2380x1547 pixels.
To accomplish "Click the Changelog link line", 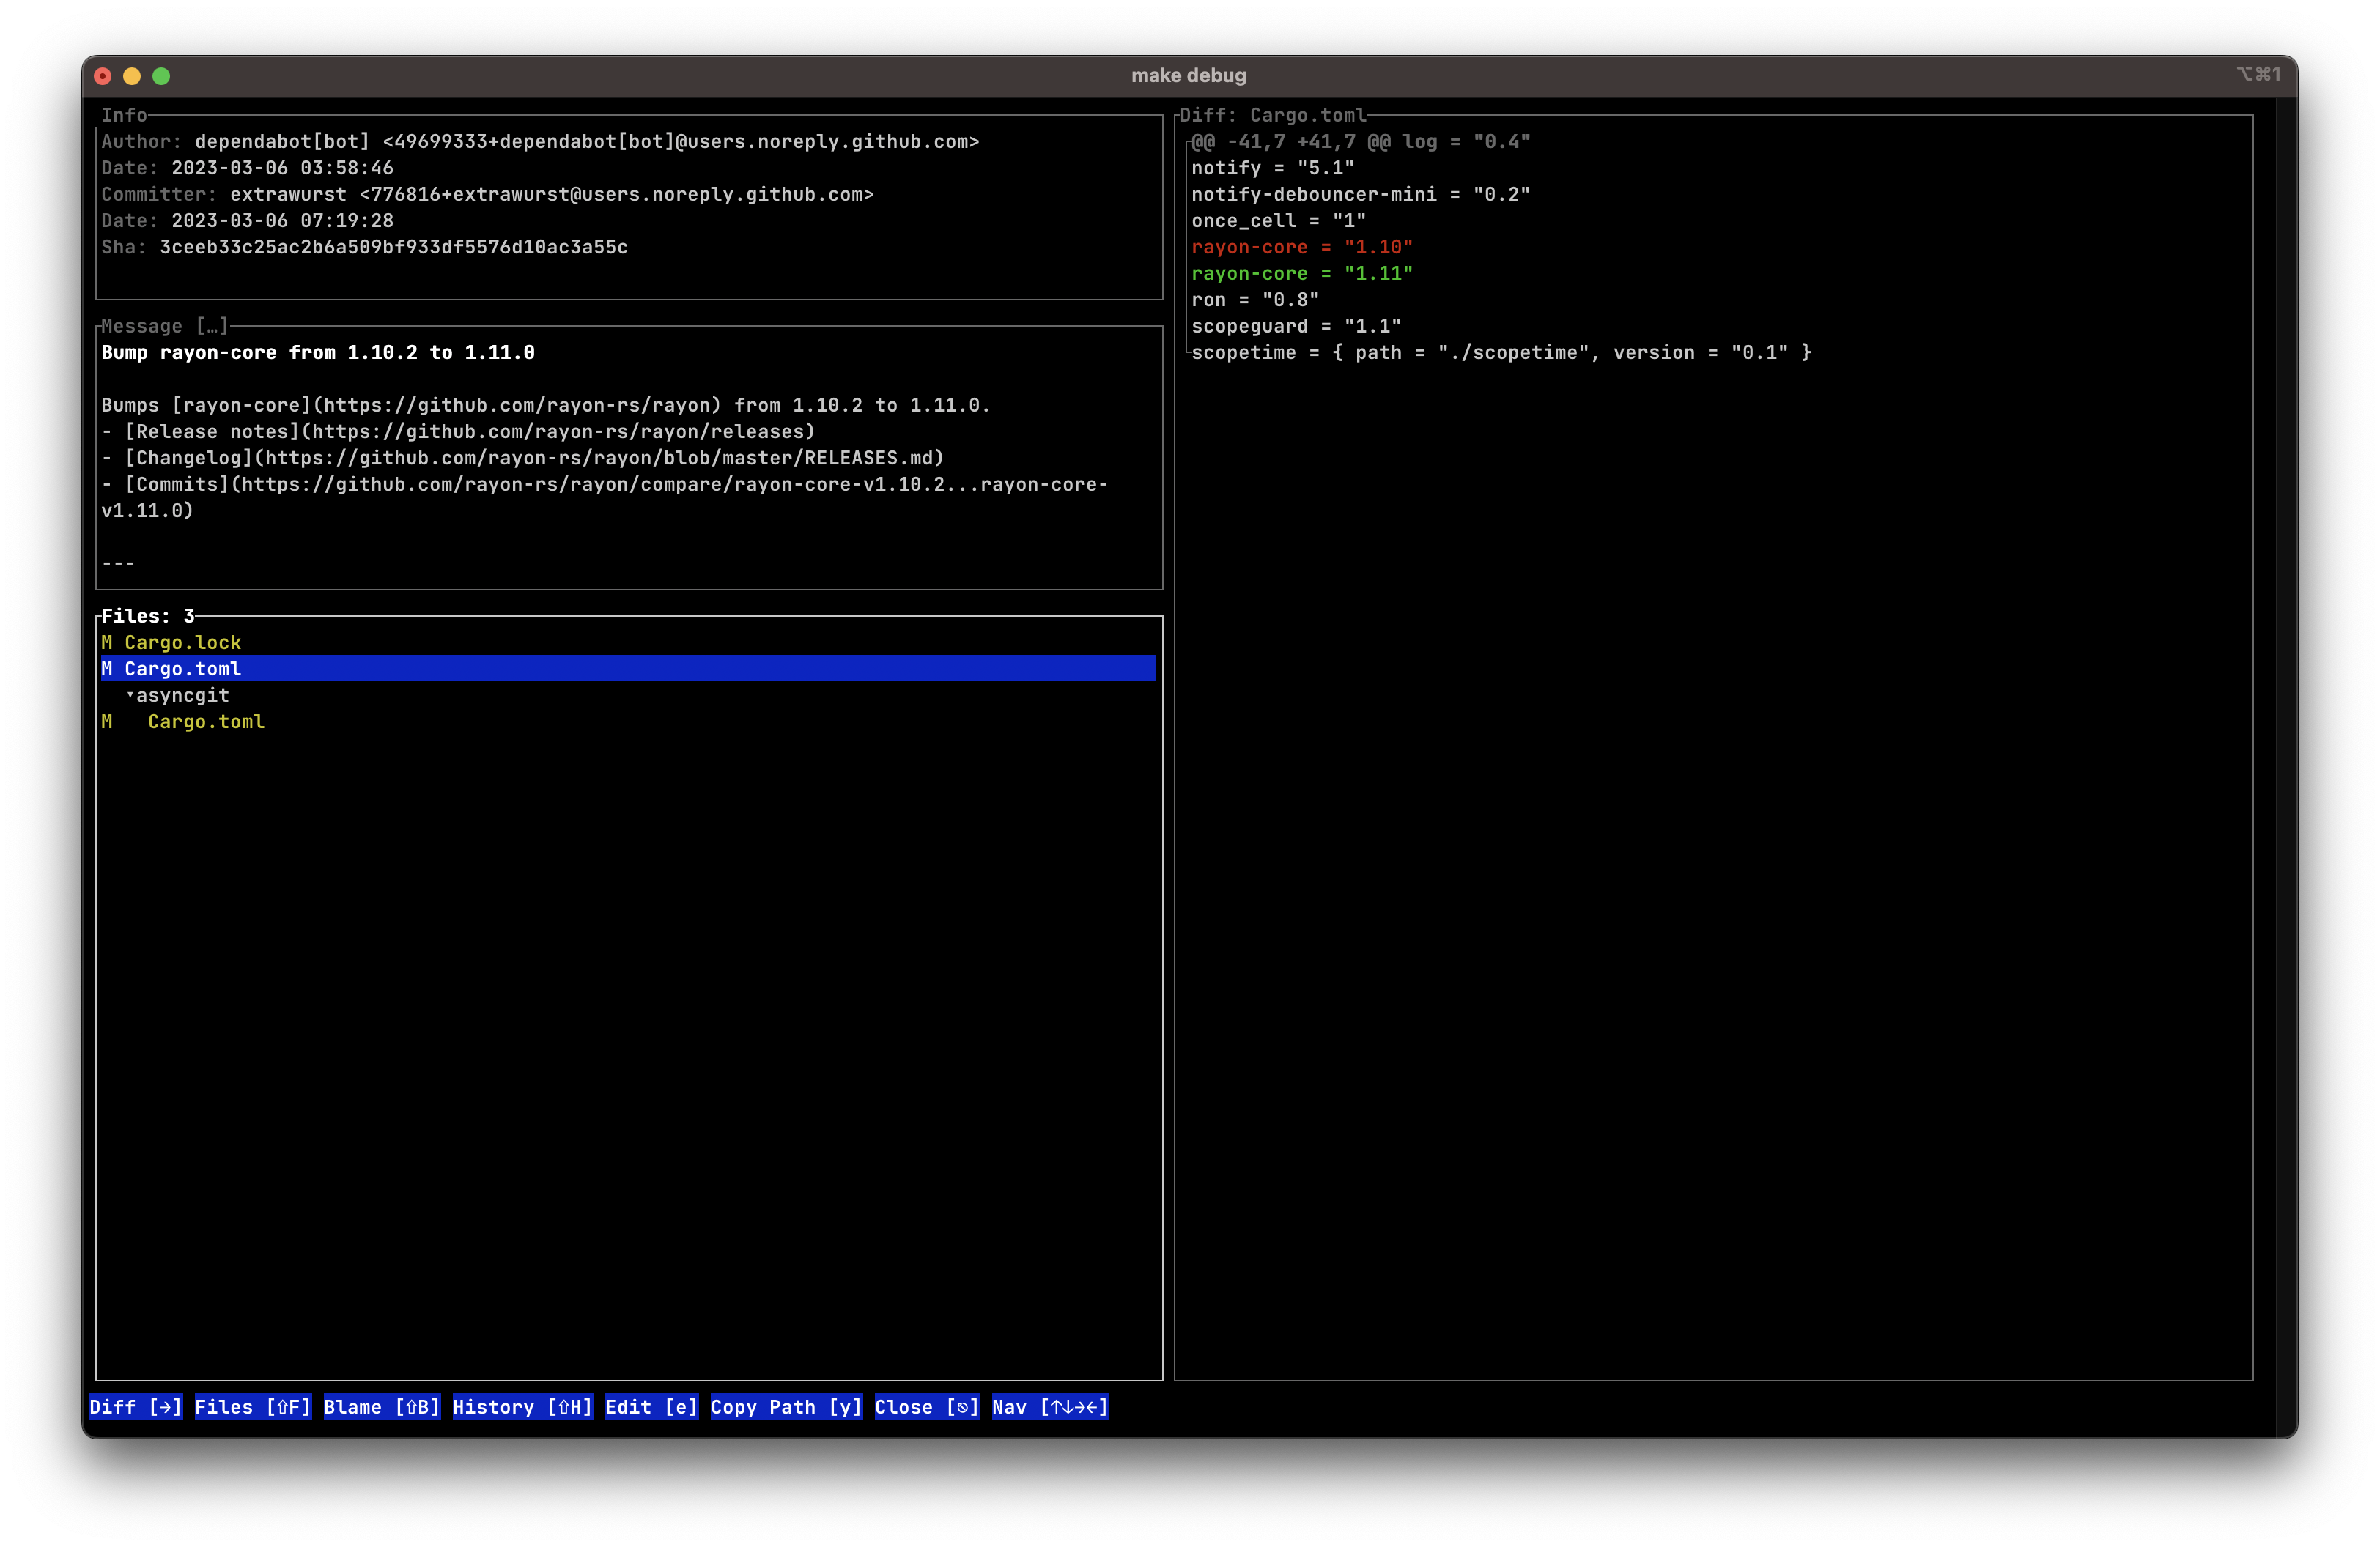I will click(522, 458).
